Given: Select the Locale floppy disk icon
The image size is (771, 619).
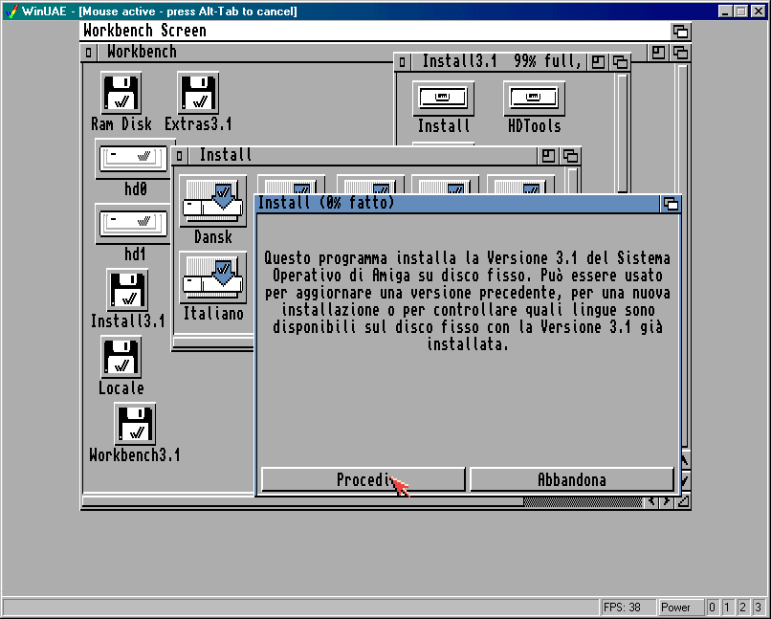Looking at the screenshot, I should point(121,357).
